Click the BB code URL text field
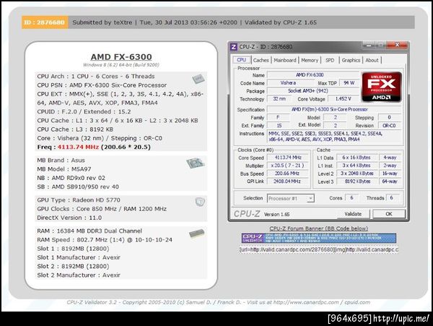This screenshot has width=433, height=326. [x=319, y=249]
